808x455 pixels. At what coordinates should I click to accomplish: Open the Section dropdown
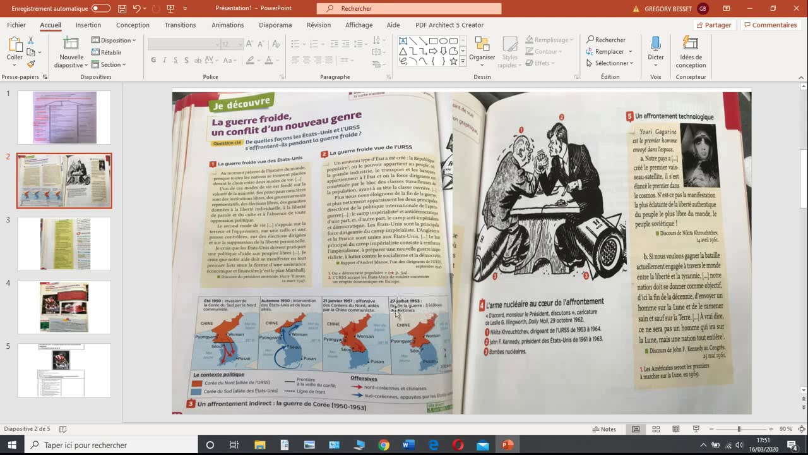point(109,64)
